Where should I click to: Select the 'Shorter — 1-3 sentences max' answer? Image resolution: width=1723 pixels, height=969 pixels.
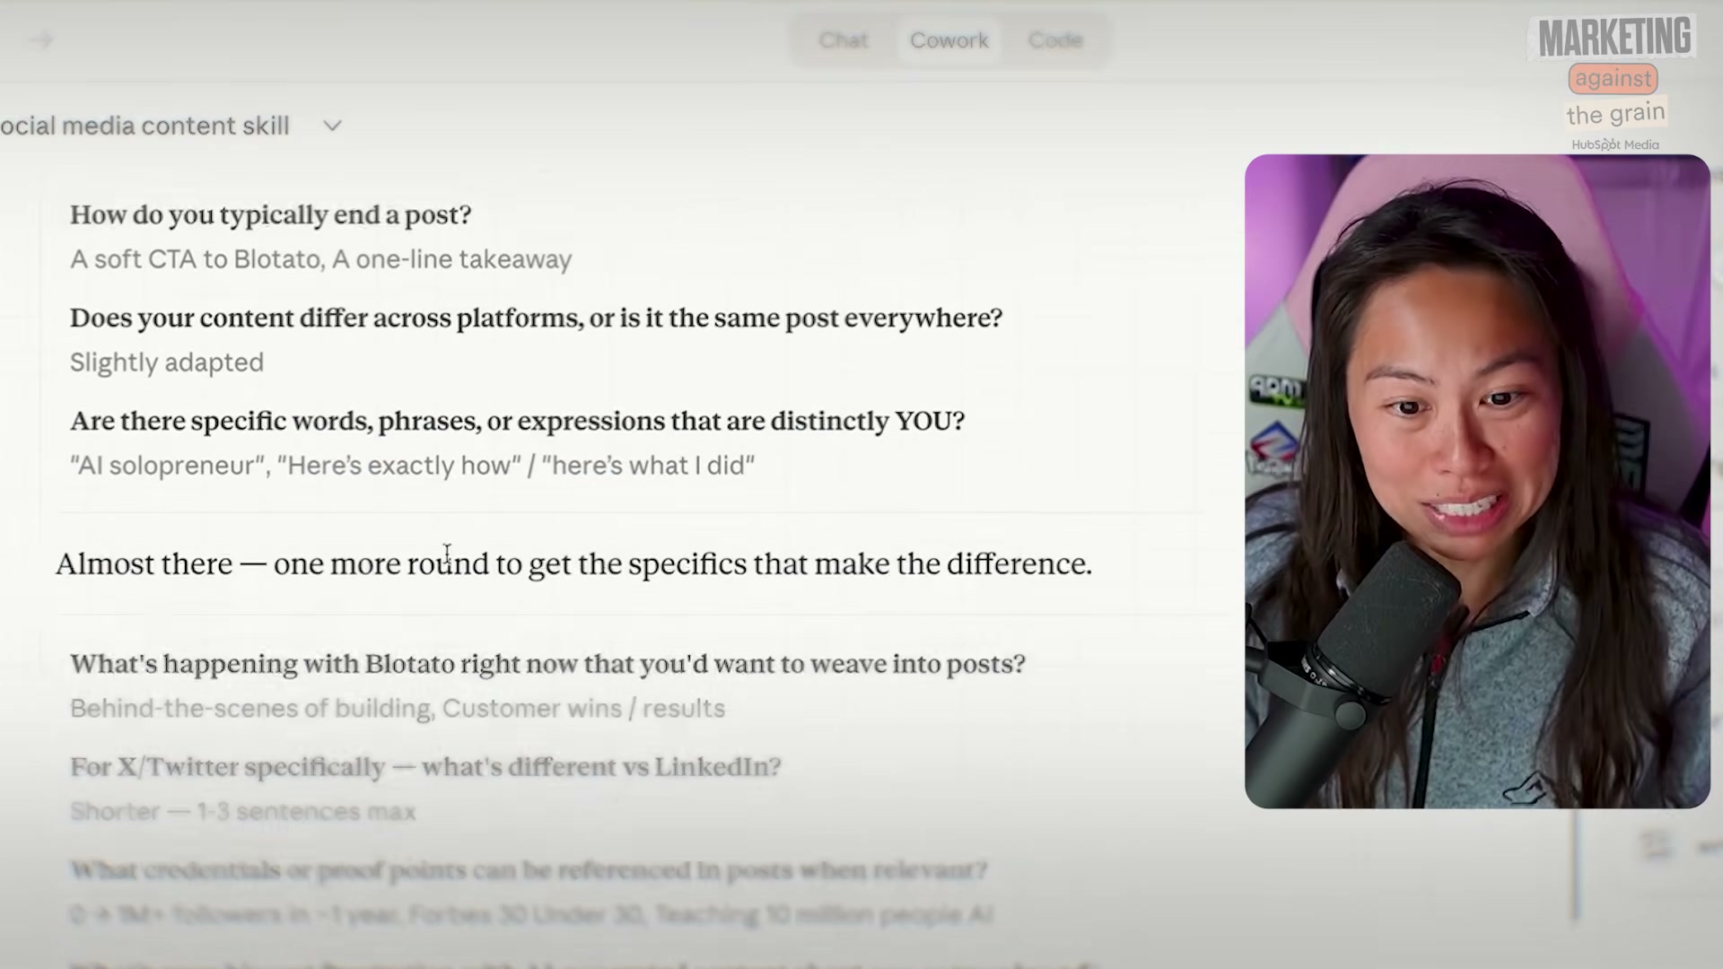(242, 811)
